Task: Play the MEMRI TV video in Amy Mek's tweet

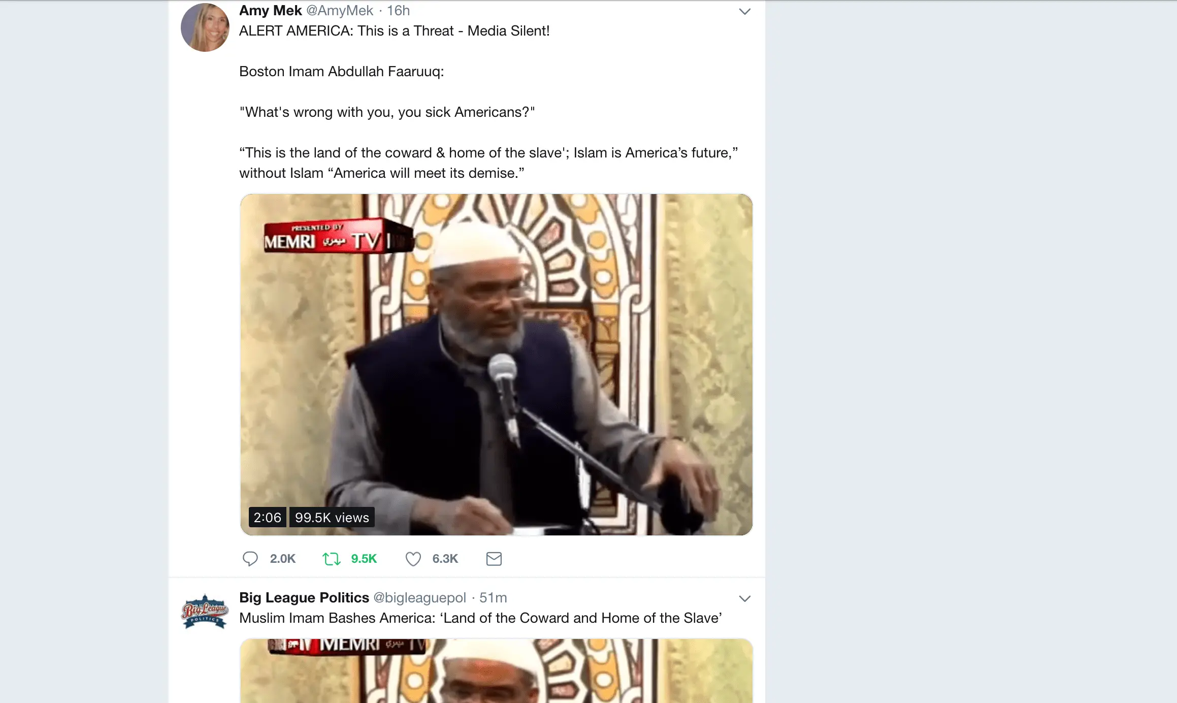Action: tap(496, 364)
